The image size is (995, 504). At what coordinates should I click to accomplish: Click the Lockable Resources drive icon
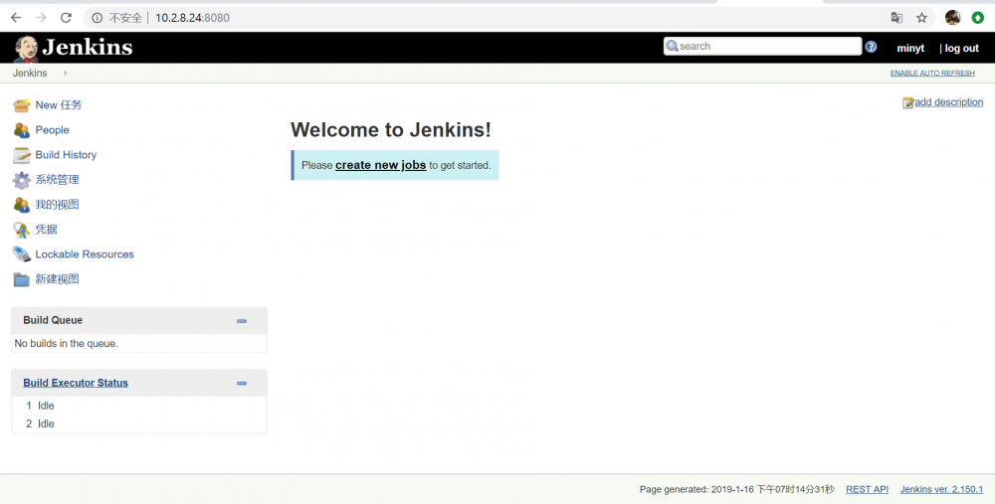click(x=21, y=254)
